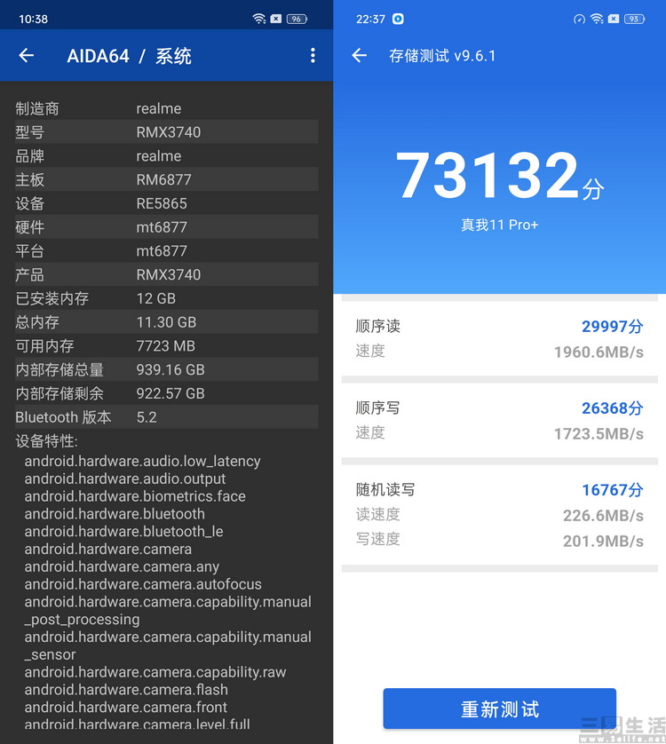Select the 内部存储总量 939.16 GB row

tap(167, 369)
